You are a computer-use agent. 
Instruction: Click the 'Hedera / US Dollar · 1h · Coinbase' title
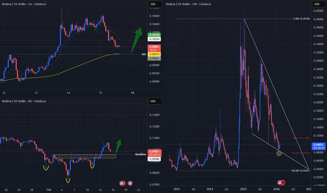(x=24, y=4)
